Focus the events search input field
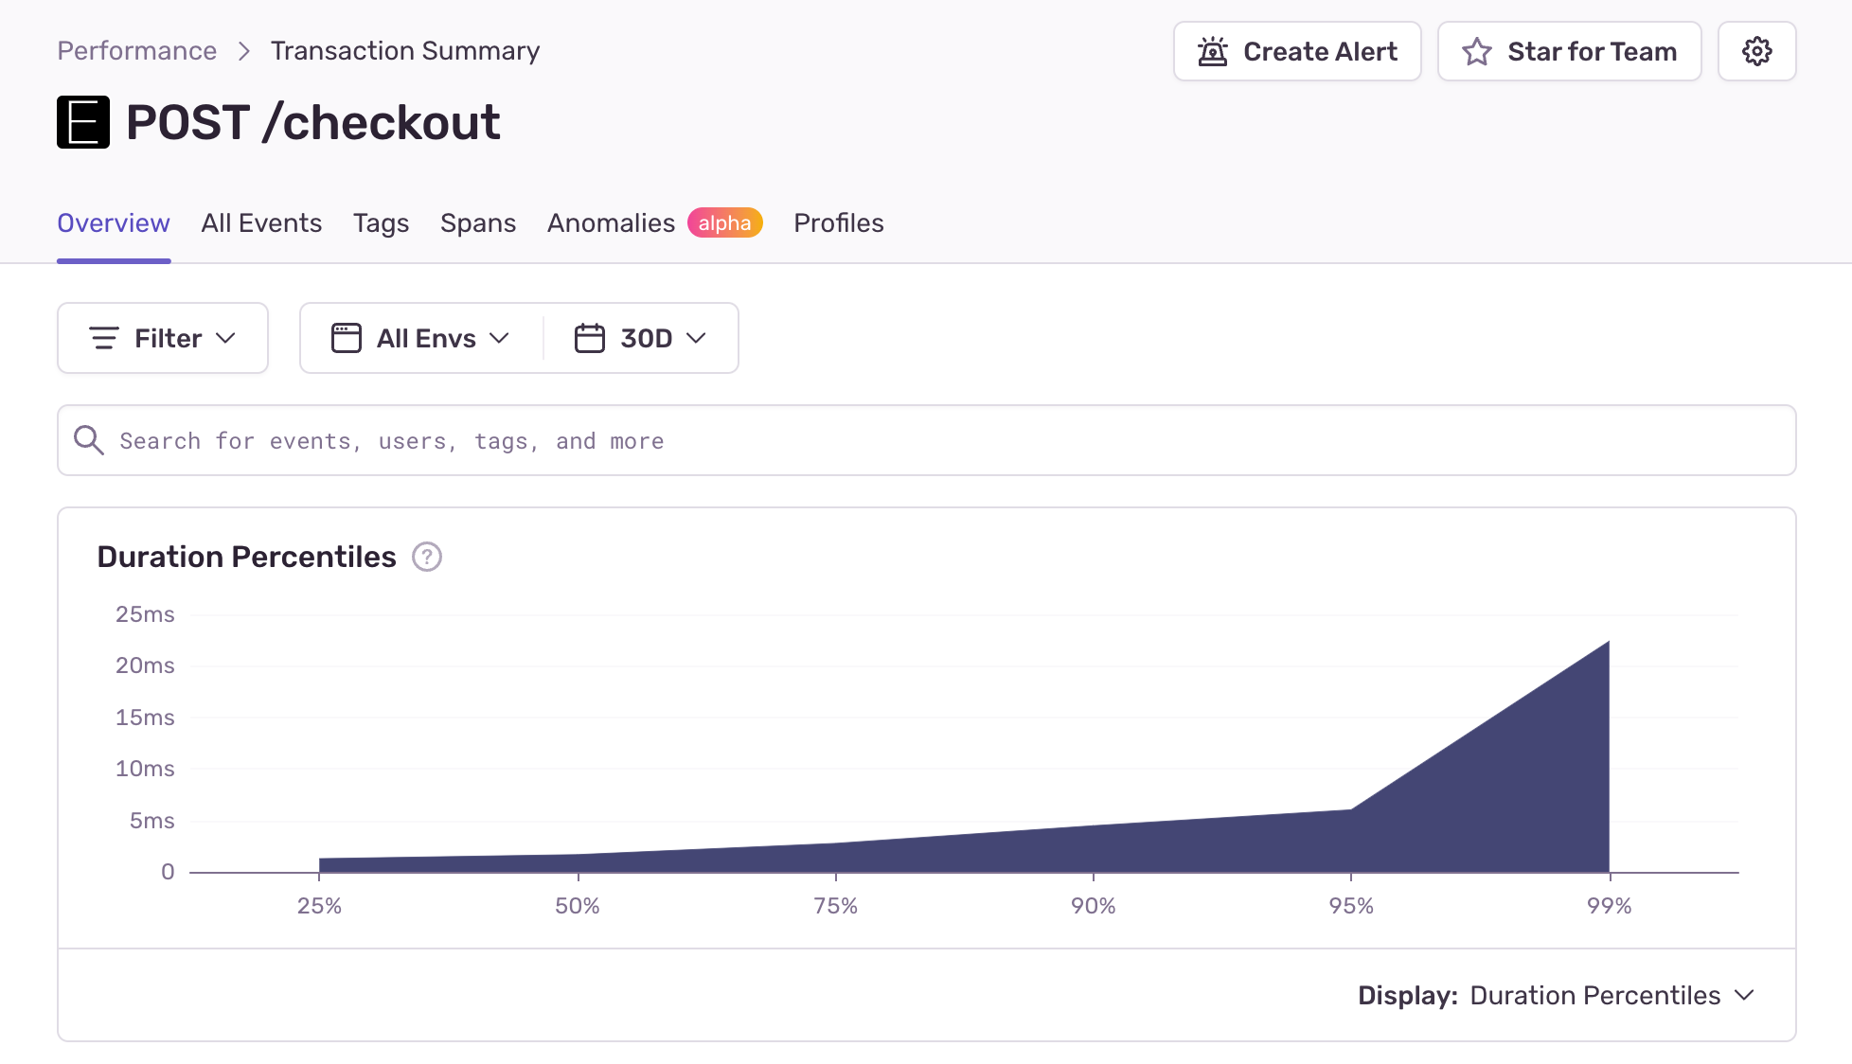 [x=947, y=440]
